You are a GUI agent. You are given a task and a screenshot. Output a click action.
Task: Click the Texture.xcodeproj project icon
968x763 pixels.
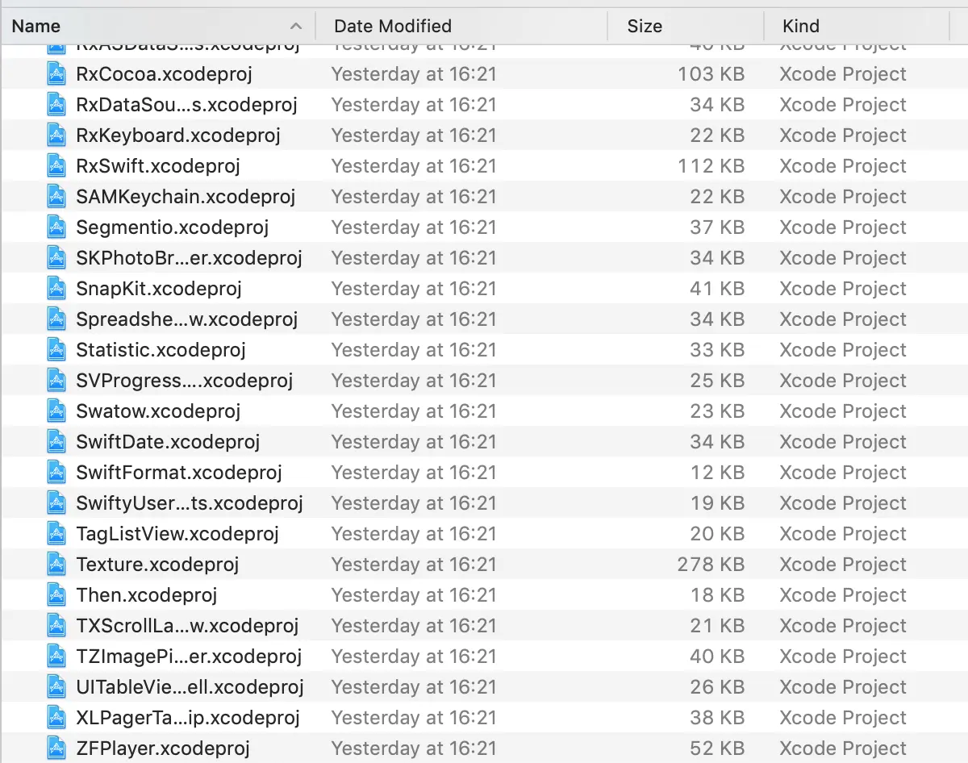click(56, 565)
